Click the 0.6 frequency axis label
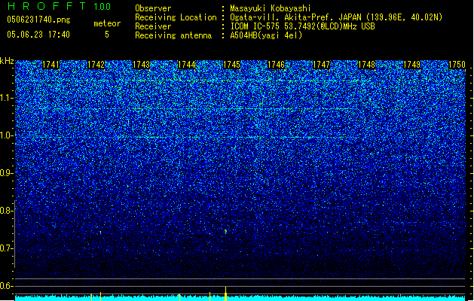 (x=7, y=286)
